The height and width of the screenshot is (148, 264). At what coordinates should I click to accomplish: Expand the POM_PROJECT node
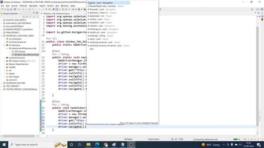(2, 32)
